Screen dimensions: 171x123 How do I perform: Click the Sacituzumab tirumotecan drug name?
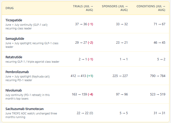point(24,109)
